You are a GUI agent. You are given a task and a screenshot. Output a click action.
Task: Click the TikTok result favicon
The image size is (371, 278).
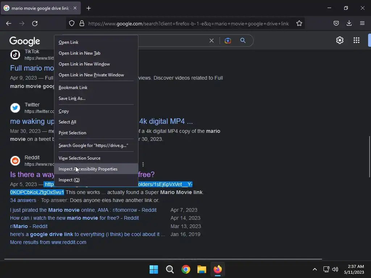click(x=15, y=55)
